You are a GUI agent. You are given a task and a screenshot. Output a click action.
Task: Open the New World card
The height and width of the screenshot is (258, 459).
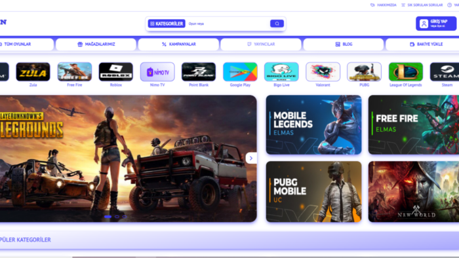click(x=414, y=192)
